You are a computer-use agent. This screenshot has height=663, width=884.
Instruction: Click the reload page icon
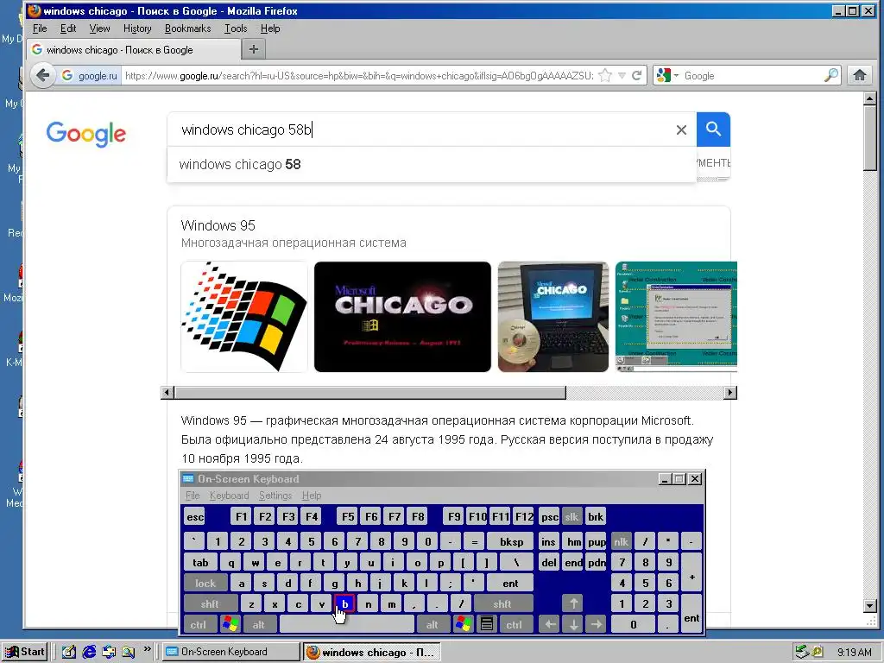pos(636,76)
